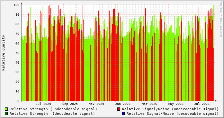Click the blue decodeable Signal/Noise swatch

[x=123, y=114]
